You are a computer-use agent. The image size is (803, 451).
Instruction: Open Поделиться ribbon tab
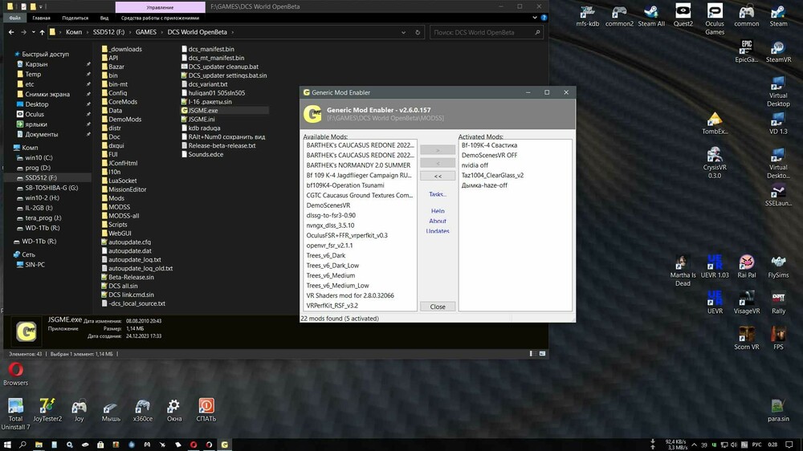pyautogui.click(x=75, y=18)
